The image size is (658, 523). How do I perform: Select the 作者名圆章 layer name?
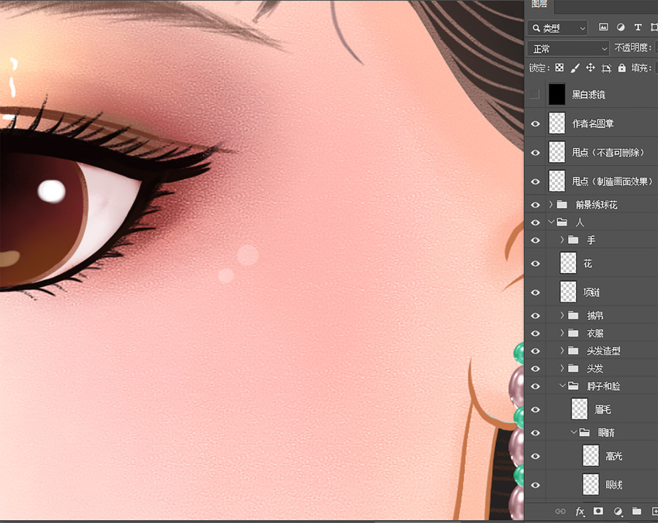point(592,123)
